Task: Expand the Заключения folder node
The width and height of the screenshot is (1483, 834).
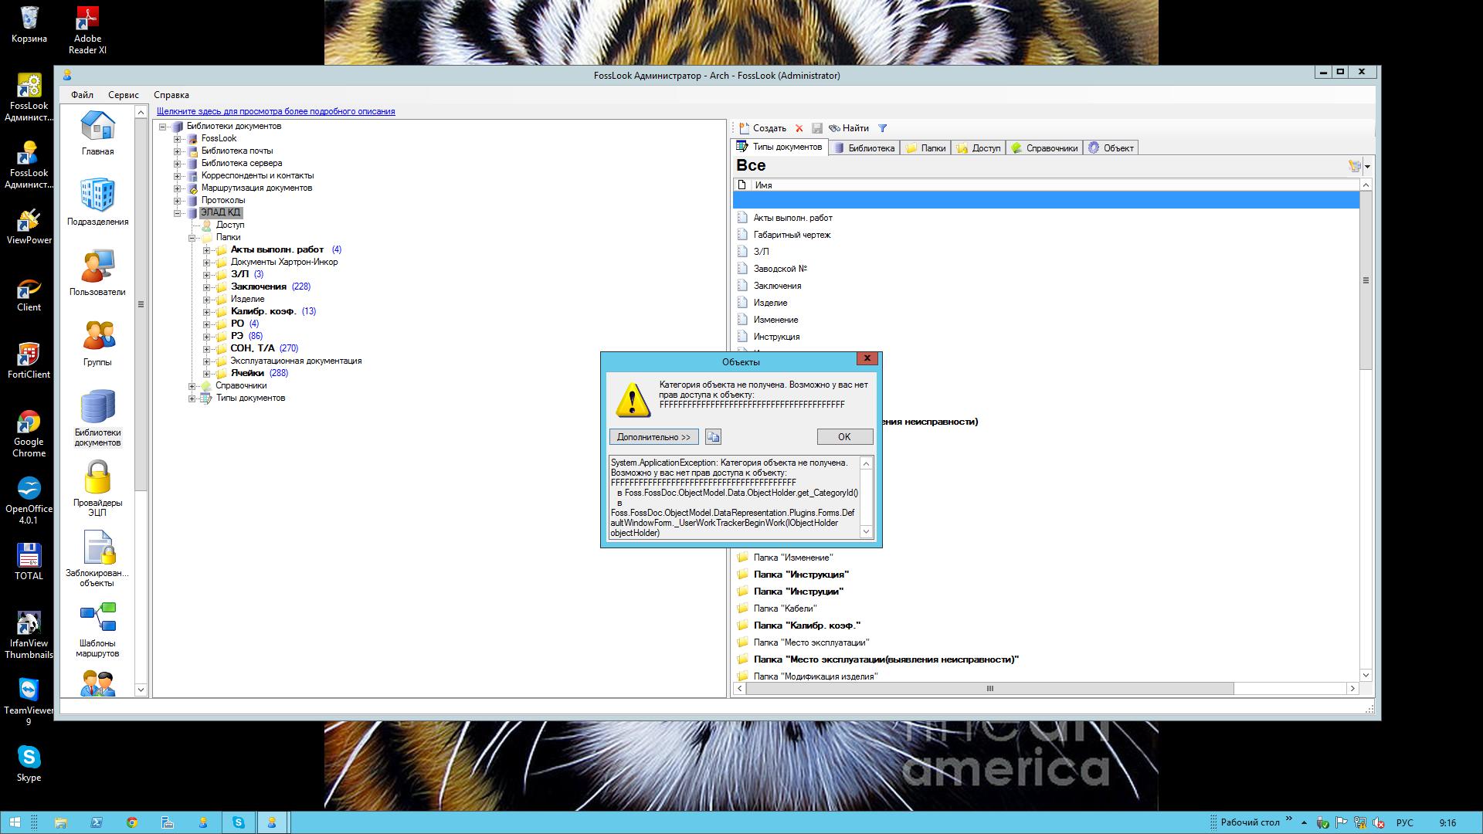Action: tap(207, 287)
